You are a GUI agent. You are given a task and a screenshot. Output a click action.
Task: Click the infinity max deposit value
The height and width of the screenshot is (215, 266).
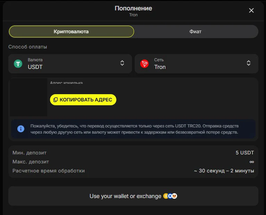[x=252, y=162]
